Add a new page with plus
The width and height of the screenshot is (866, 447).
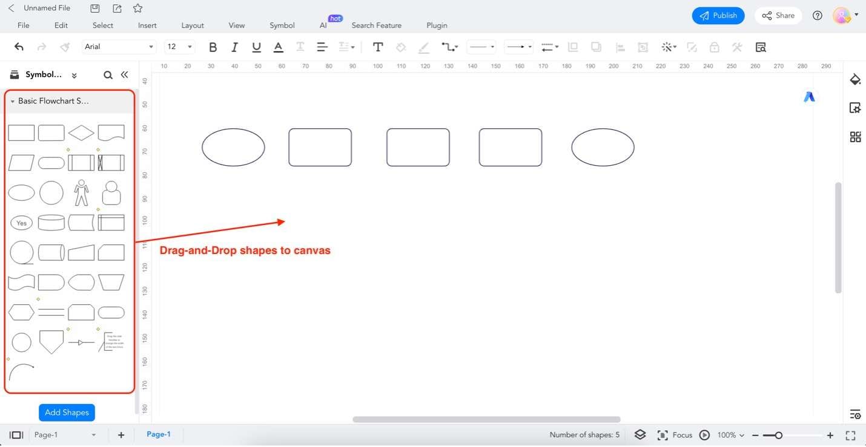tap(121, 435)
